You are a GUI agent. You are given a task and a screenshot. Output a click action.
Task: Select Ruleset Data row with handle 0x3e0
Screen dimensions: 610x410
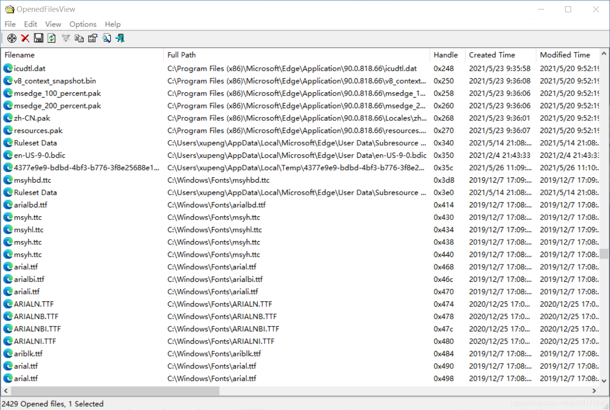point(300,192)
